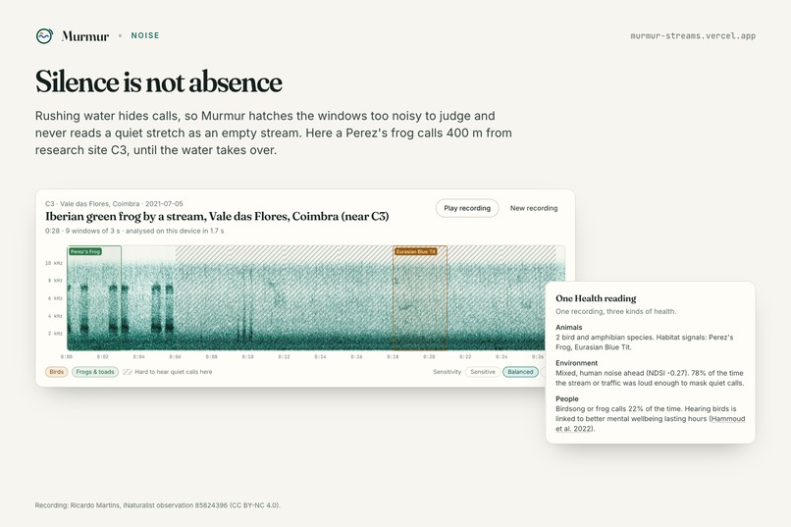Click the Animals section heading
The width and height of the screenshot is (791, 527).
pos(569,327)
